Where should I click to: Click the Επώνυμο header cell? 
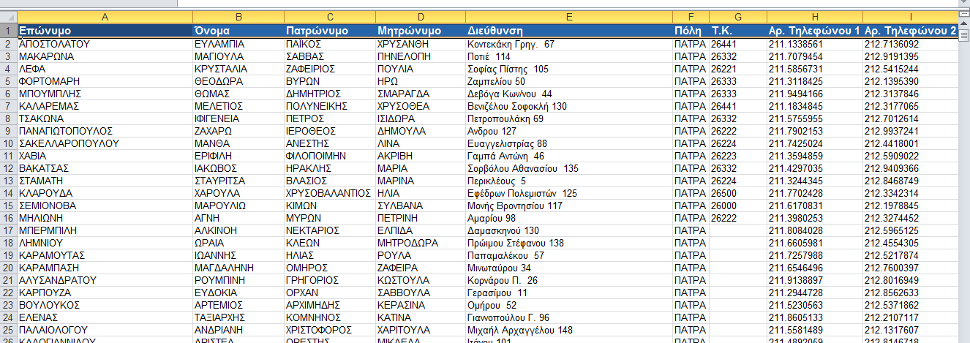pyautogui.click(x=103, y=31)
